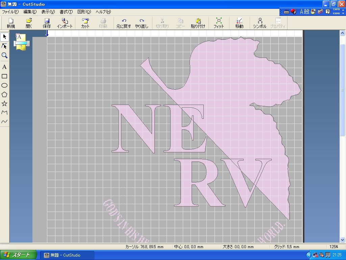This screenshot has width=346, height=260.
Task: Open the ファイル(F) menu
Action: [10, 12]
